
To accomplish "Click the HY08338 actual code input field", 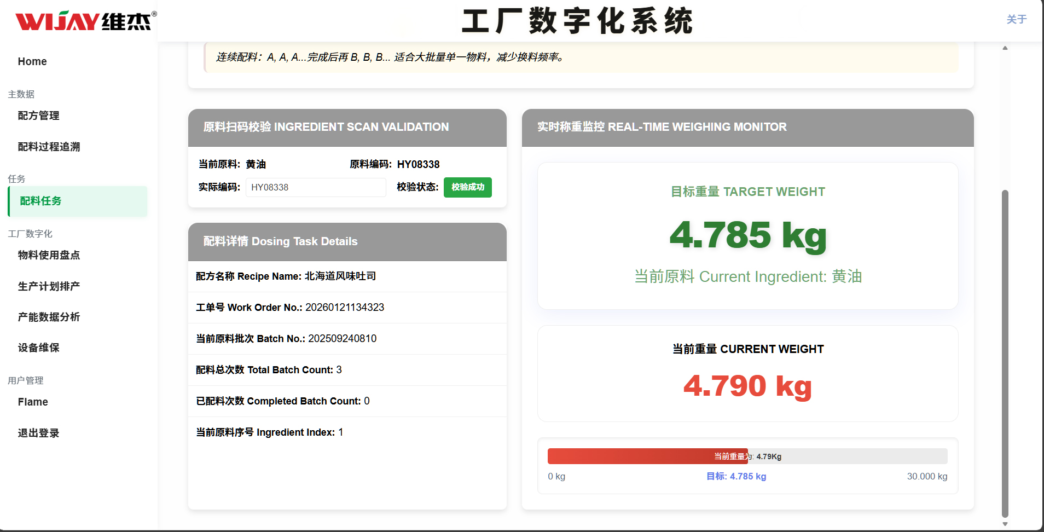I will click(x=316, y=187).
